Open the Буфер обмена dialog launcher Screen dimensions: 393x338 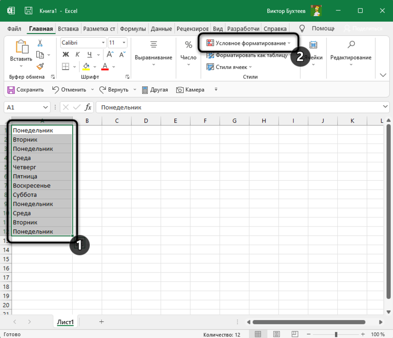pyautogui.click(x=53, y=77)
